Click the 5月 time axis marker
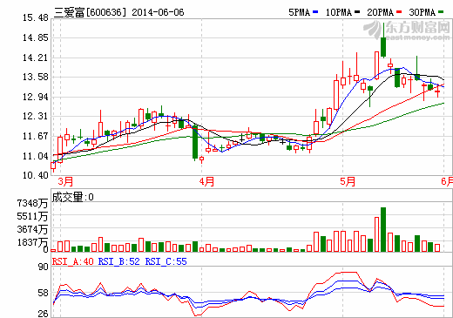This screenshot has width=453, height=318. click(x=348, y=182)
